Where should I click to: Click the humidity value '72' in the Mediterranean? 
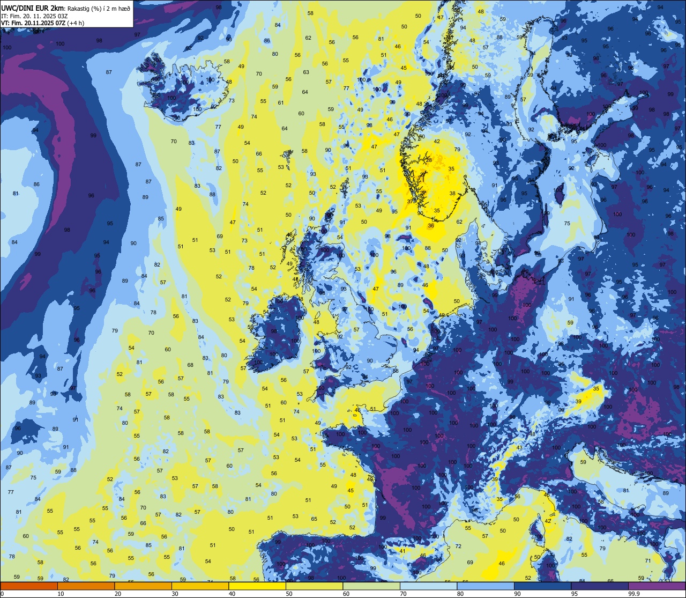pyautogui.click(x=458, y=546)
